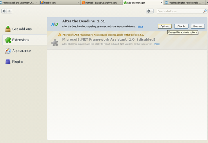Click the green puzzle Extensions icon
Screen dimensions: 208x143
(x=8, y=40)
